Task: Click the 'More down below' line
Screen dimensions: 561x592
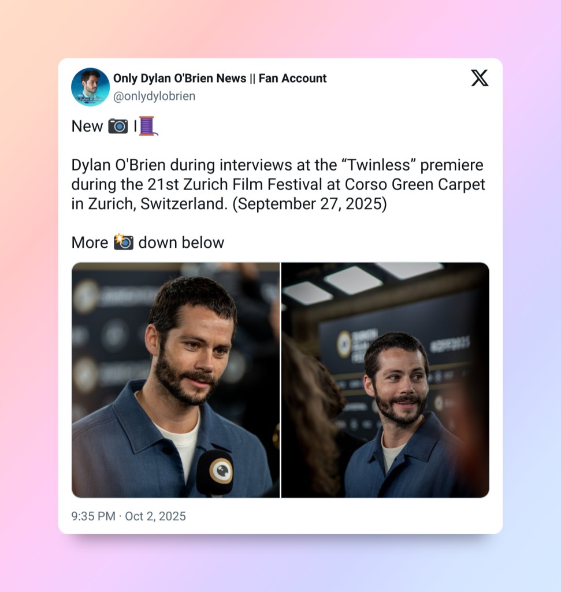Action: pos(148,243)
